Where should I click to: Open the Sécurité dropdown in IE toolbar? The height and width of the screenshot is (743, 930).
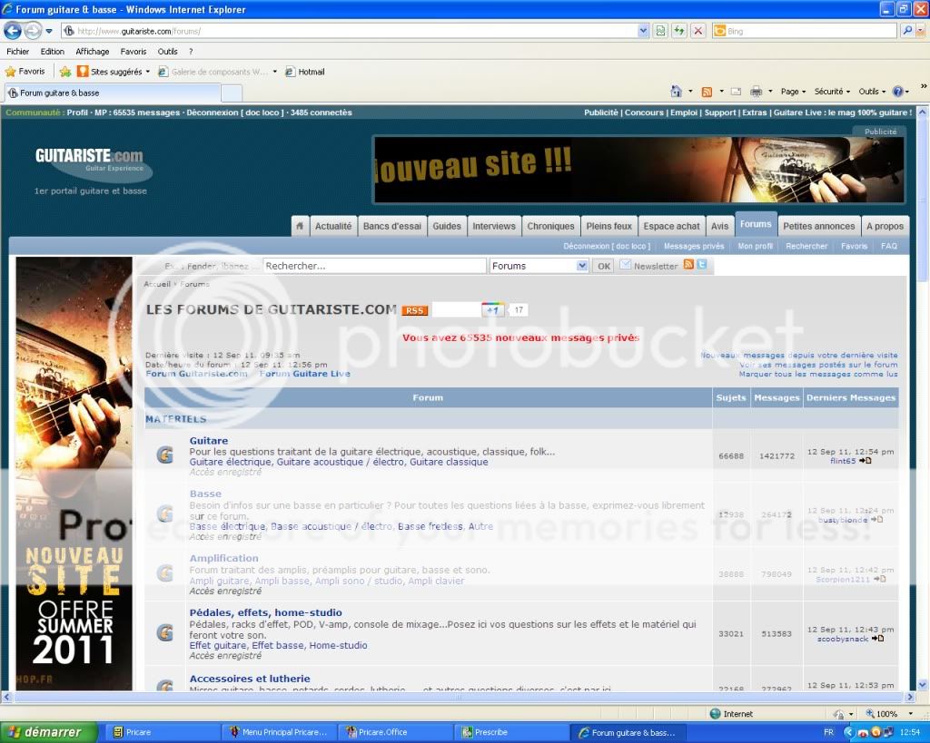coord(831,92)
